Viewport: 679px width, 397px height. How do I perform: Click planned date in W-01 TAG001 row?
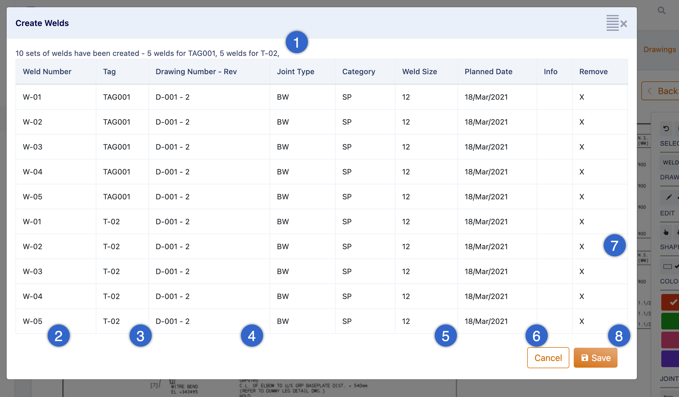click(486, 97)
